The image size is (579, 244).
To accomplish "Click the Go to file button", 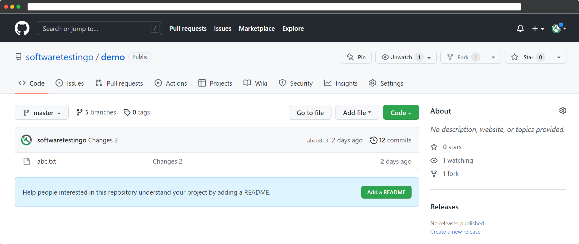I will point(310,113).
